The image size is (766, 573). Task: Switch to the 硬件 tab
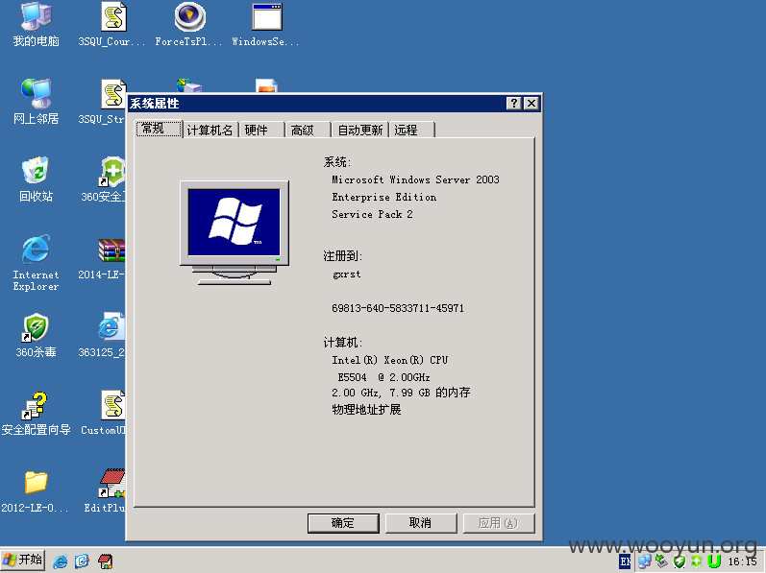[261, 130]
